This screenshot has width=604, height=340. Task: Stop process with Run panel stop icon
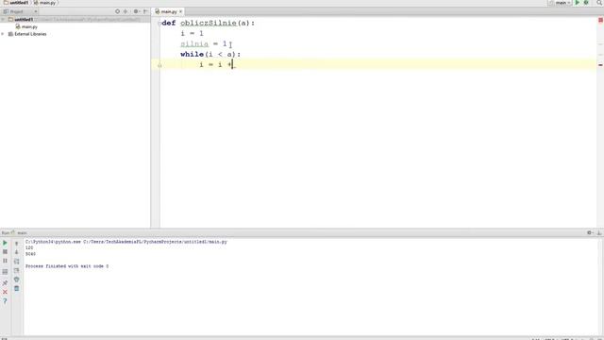pos(5,252)
